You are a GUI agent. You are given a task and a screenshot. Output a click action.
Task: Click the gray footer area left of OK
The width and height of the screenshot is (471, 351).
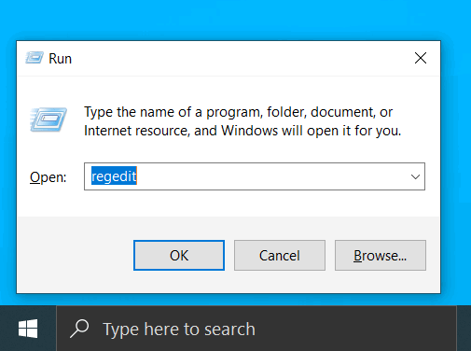click(75, 255)
